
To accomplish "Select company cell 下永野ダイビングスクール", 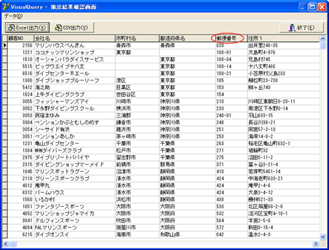I will 74,109.
